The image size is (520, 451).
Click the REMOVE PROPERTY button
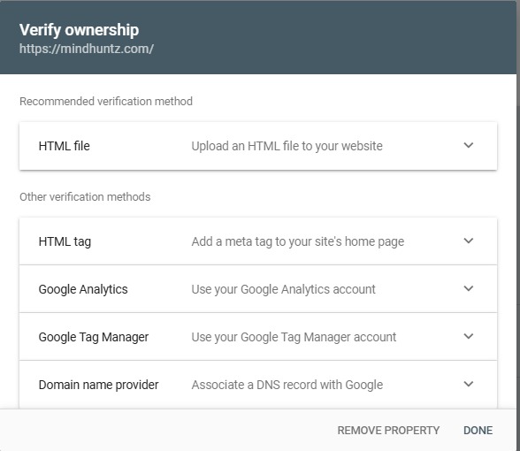[x=388, y=430]
